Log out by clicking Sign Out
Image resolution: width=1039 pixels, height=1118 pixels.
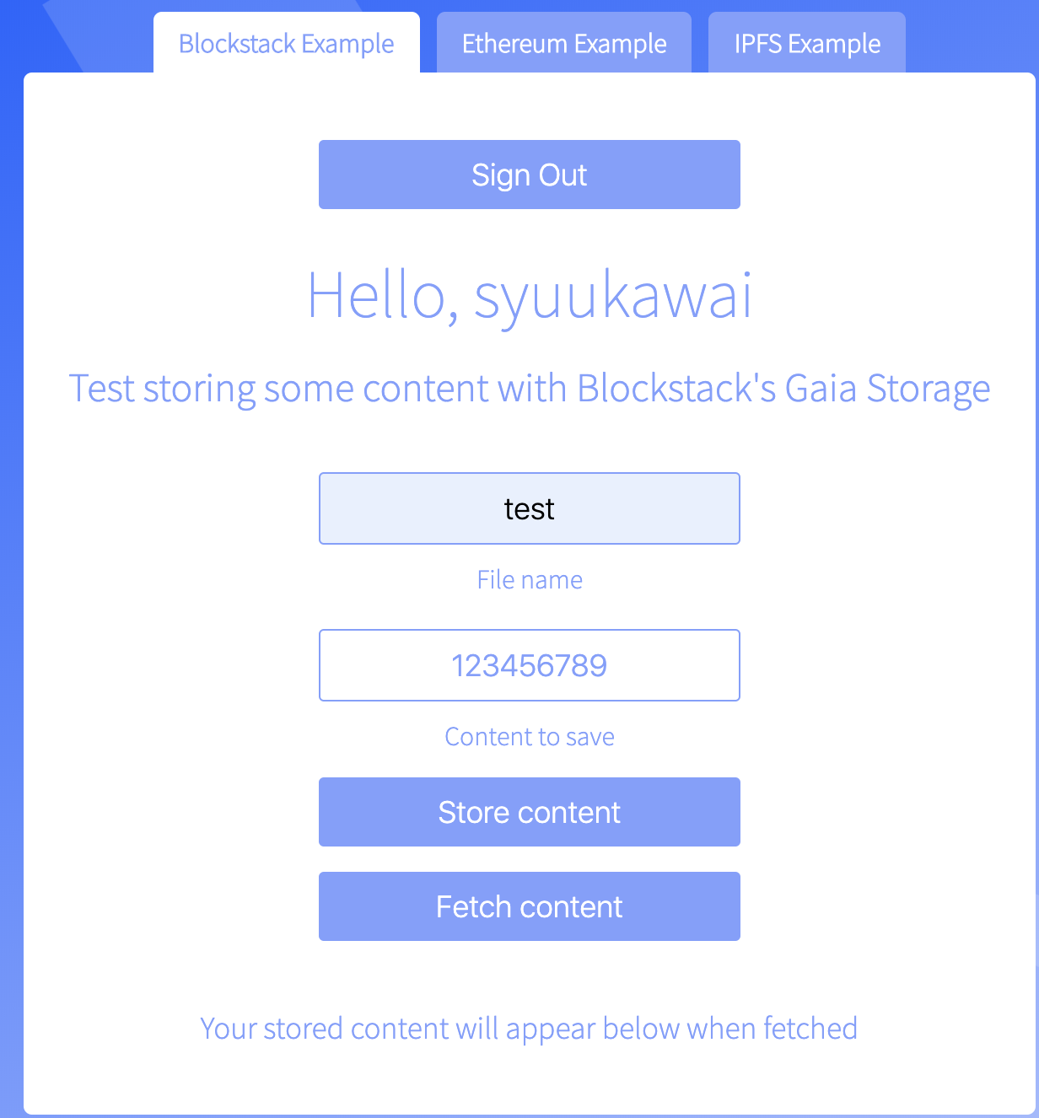click(x=529, y=174)
